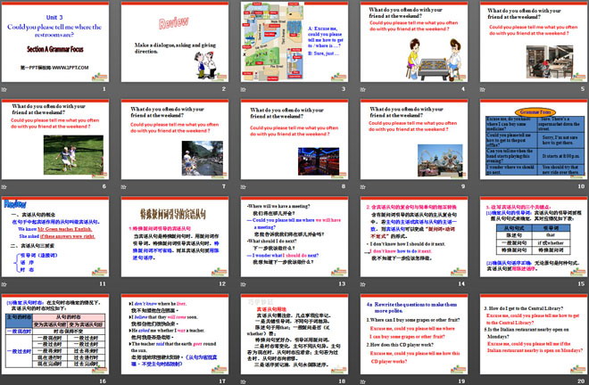Viewport: 589px width, 385px height.
Task: Select slide 1 with the Unit 3 title
Action: [57, 43]
